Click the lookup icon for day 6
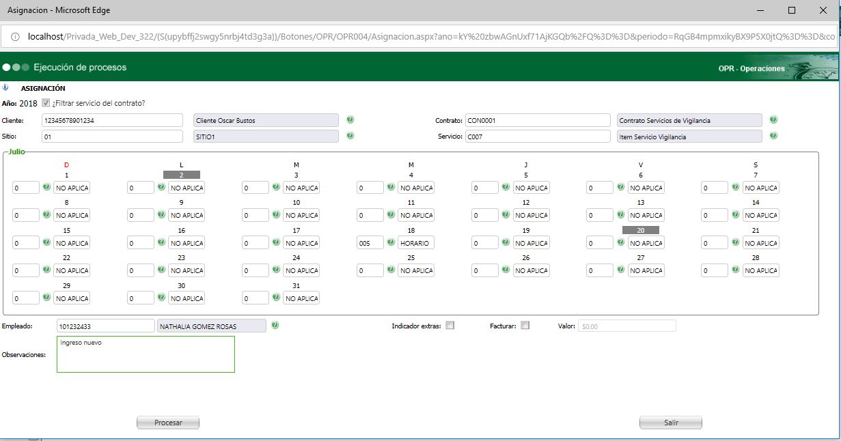Image resolution: width=841 pixels, height=441 pixels. coord(621,186)
